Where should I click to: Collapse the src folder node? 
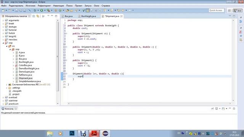pyautogui.click(x=7, y=46)
